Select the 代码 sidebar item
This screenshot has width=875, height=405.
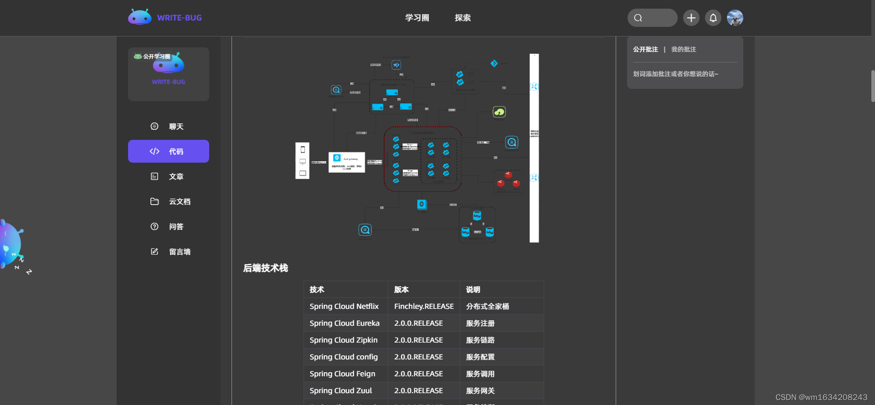point(169,151)
